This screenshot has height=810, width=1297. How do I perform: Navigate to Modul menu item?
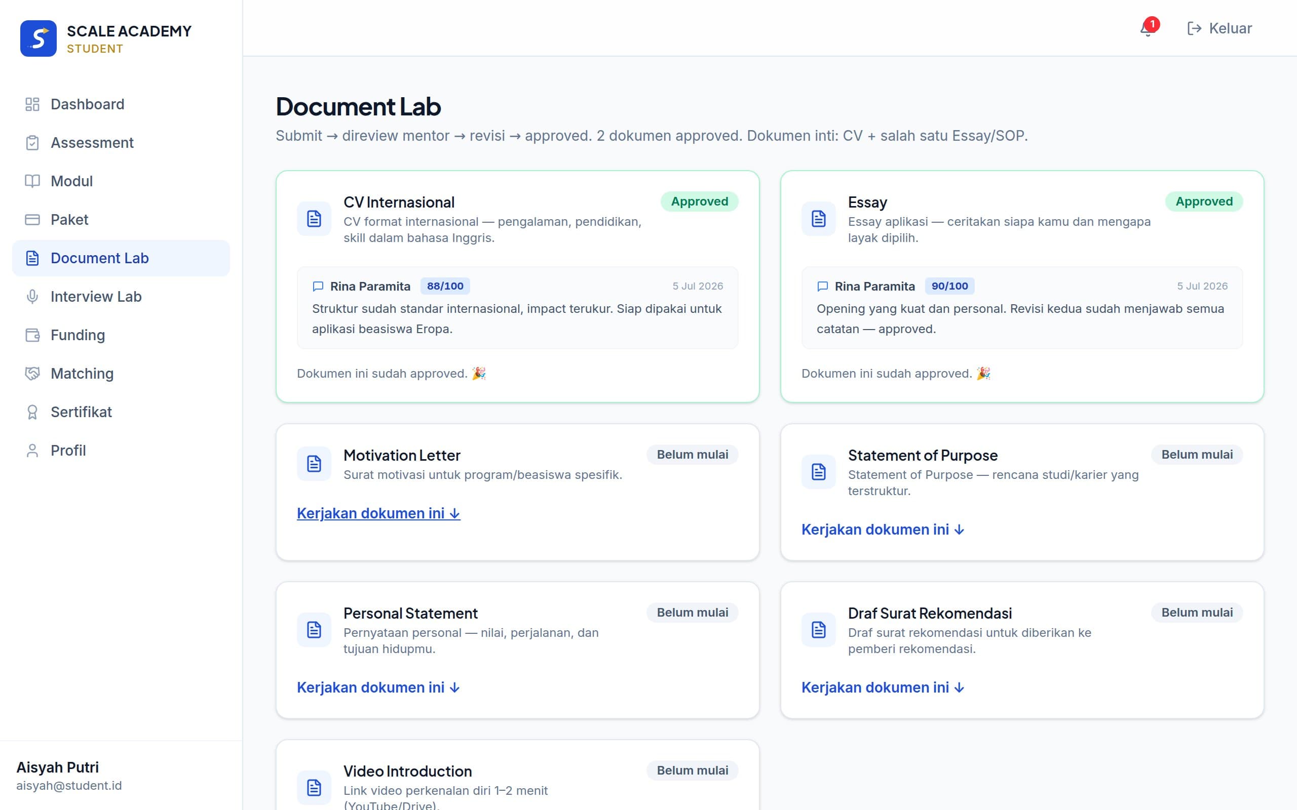pos(121,181)
